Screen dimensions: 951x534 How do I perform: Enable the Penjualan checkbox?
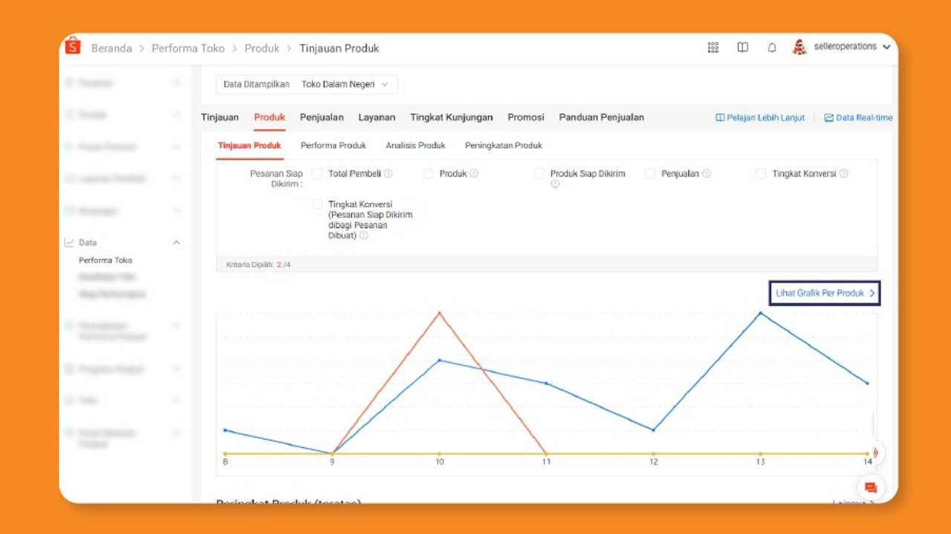point(650,174)
